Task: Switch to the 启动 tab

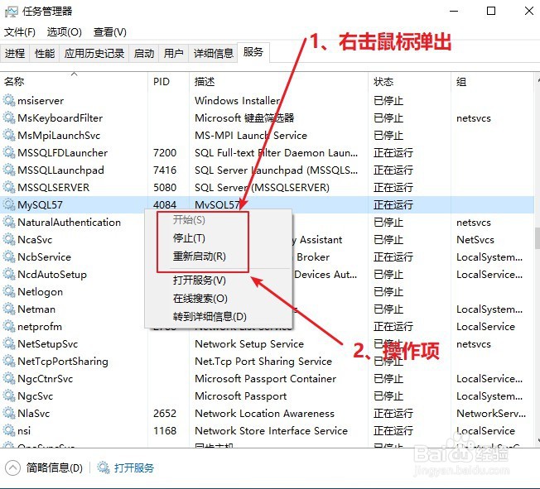Action: [143, 53]
